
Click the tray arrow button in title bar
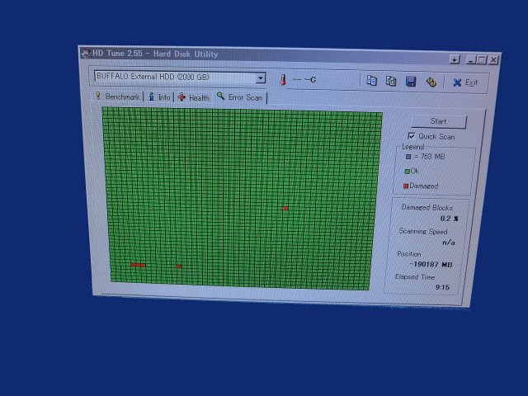pos(455,59)
